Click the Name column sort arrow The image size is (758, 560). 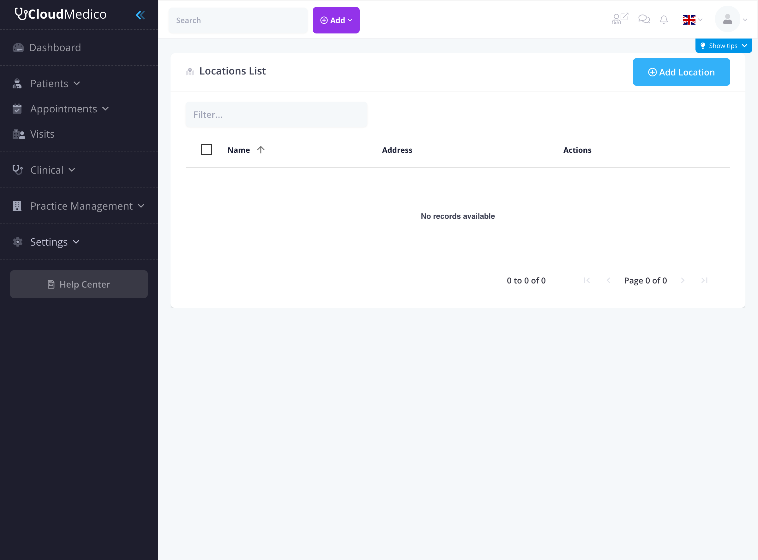click(261, 150)
